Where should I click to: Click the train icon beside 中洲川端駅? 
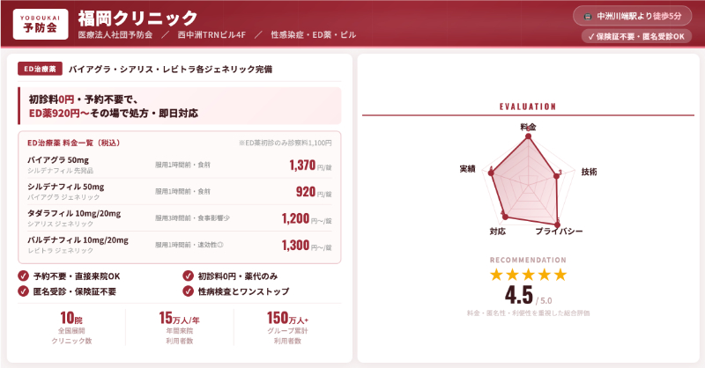tap(587, 16)
